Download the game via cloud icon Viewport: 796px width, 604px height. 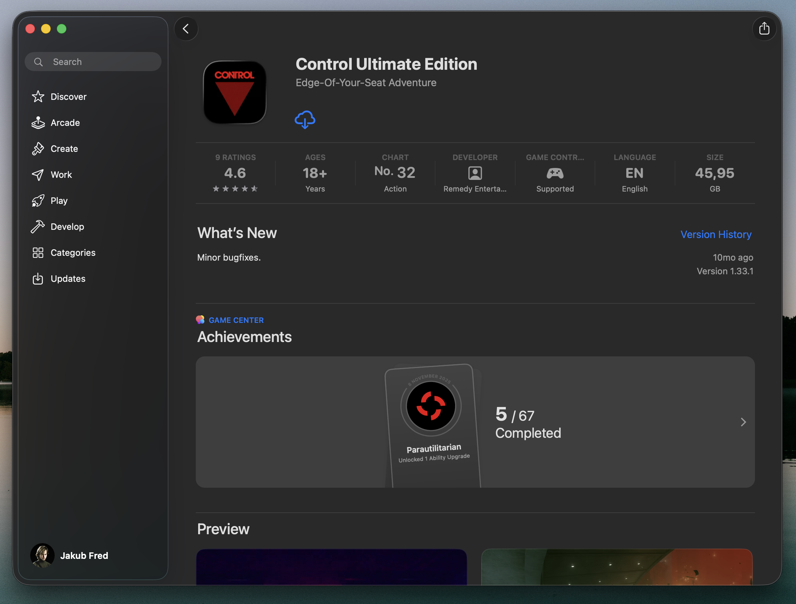[x=305, y=120]
